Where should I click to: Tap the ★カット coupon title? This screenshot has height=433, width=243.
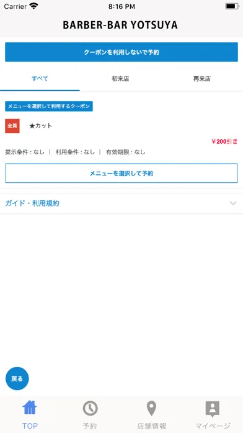[x=40, y=126]
